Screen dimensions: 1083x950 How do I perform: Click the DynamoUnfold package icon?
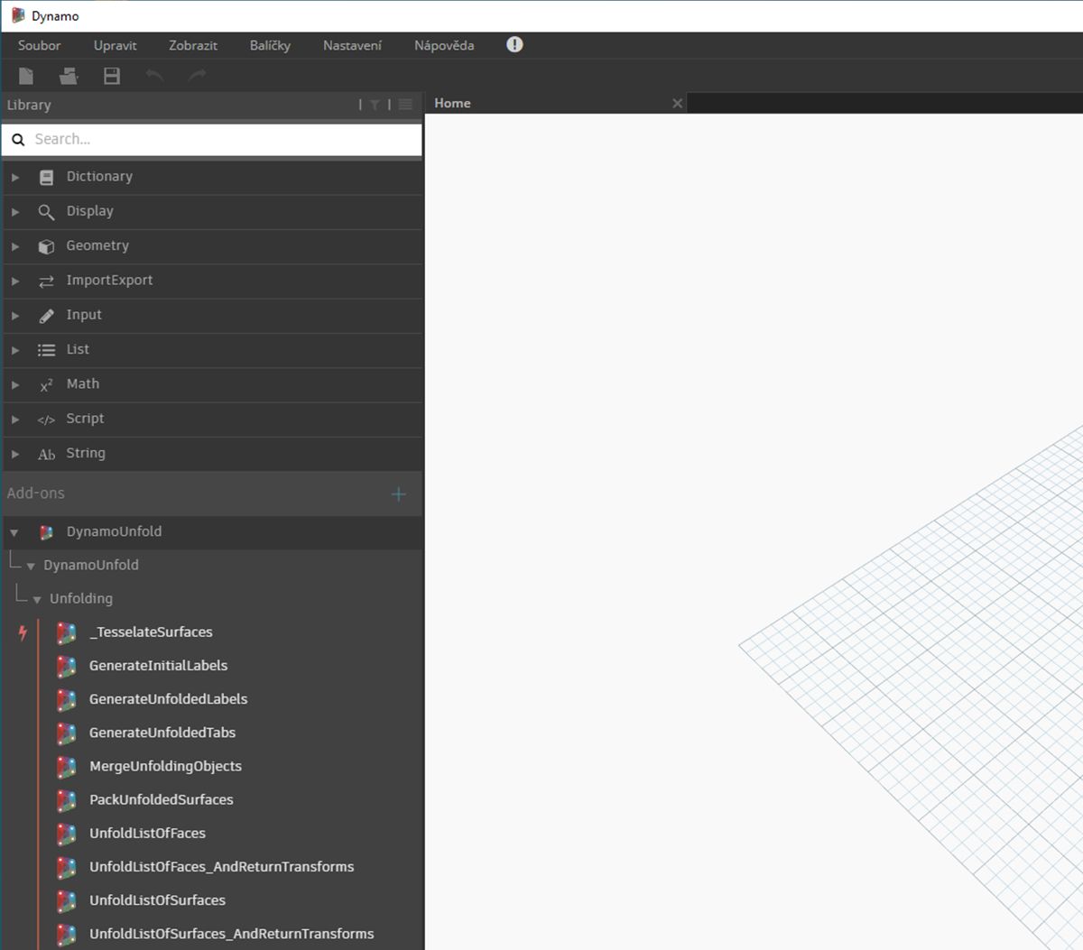point(46,532)
